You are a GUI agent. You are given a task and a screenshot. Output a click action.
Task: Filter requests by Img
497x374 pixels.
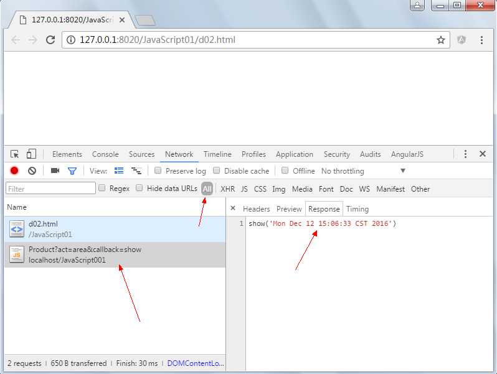pyautogui.click(x=278, y=189)
